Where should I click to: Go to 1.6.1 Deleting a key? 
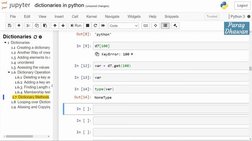point(32,77)
